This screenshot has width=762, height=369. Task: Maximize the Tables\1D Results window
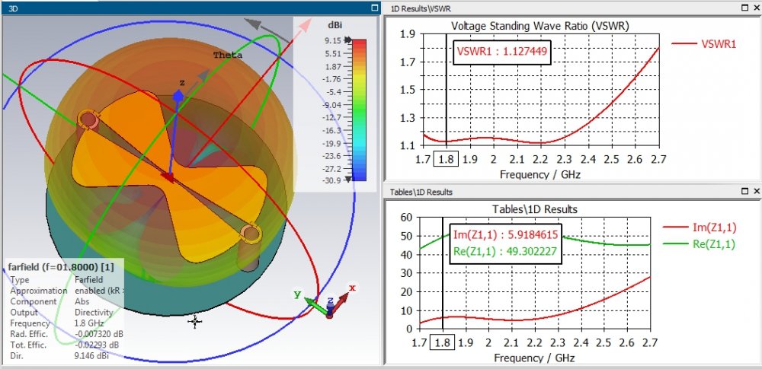tap(744, 191)
